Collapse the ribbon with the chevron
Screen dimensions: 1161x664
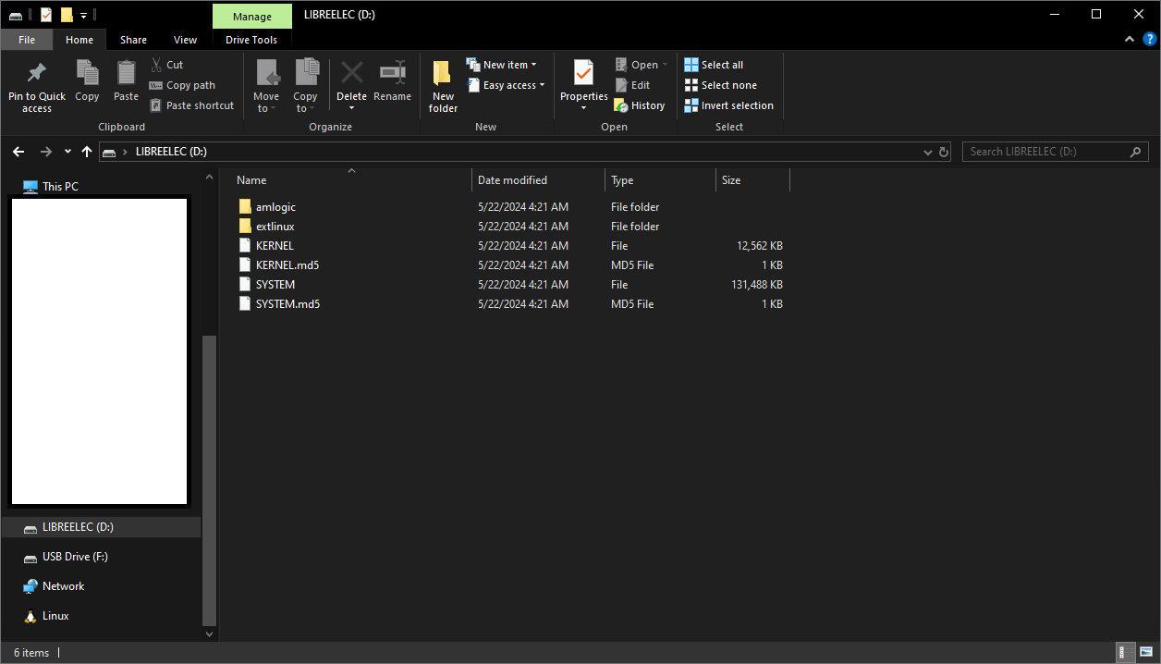(1130, 40)
